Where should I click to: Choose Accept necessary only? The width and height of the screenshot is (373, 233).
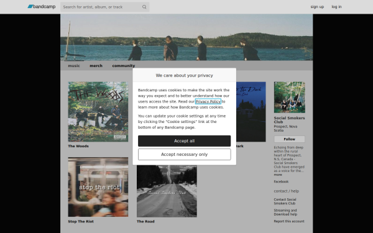coord(185,155)
